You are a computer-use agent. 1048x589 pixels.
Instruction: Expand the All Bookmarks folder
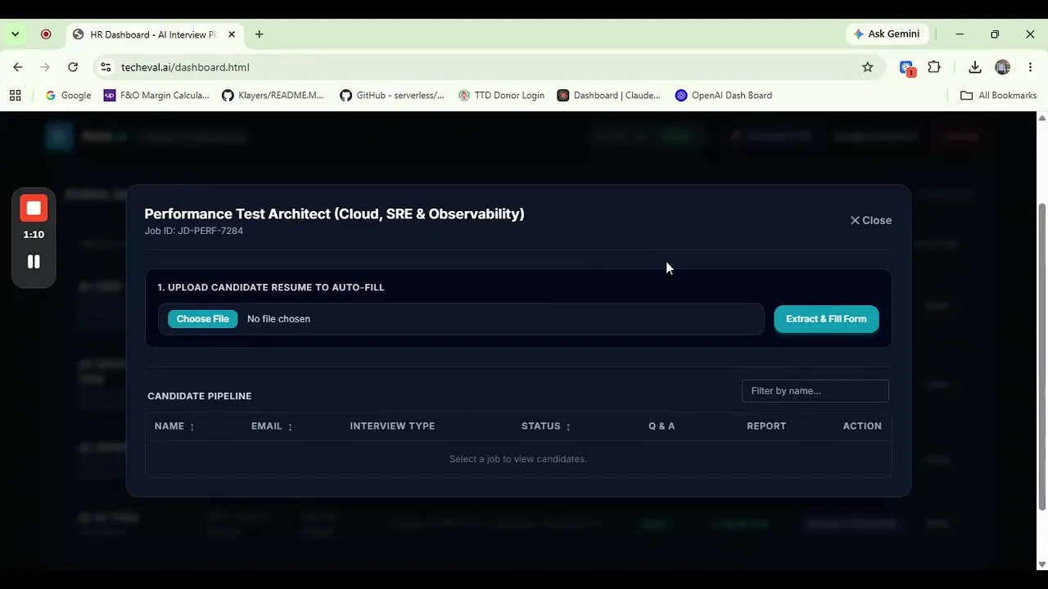tap(999, 96)
